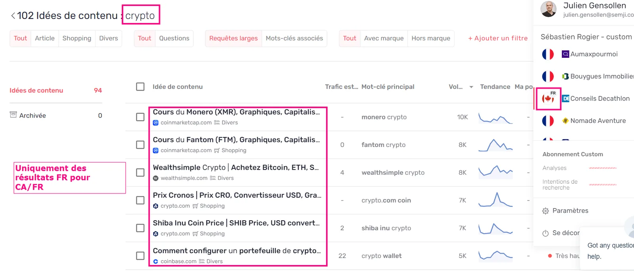
Task: Select Requêtes larges filter
Action: (x=233, y=38)
